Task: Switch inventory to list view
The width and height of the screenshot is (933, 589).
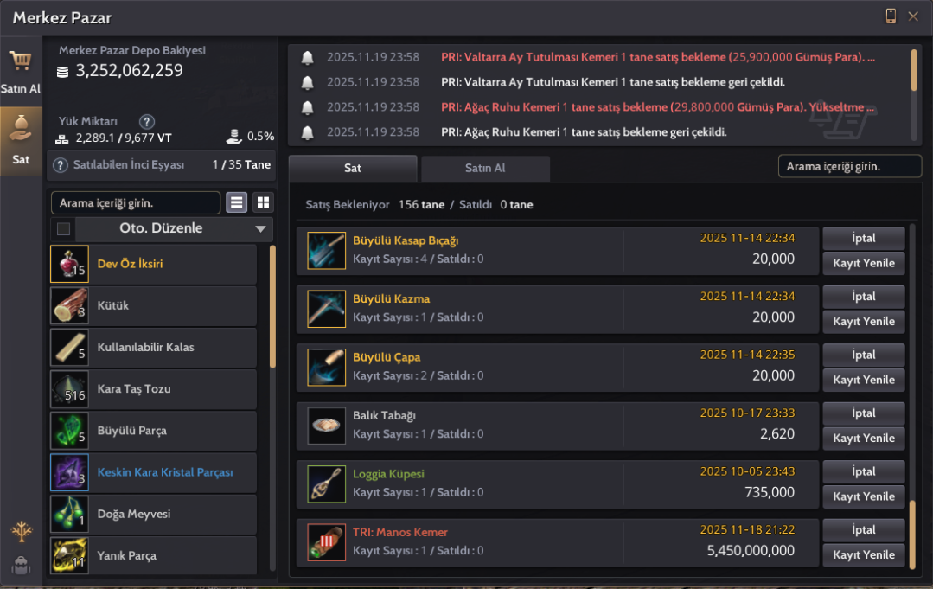Action: (x=237, y=202)
